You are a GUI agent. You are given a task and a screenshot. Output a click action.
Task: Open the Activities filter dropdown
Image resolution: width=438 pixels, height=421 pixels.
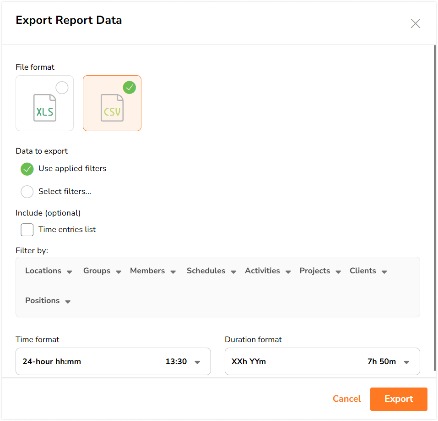pyautogui.click(x=268, y=271)
